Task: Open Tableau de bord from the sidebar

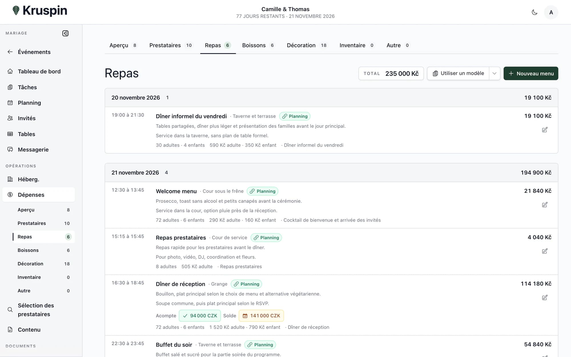Action: pos(39,71)
